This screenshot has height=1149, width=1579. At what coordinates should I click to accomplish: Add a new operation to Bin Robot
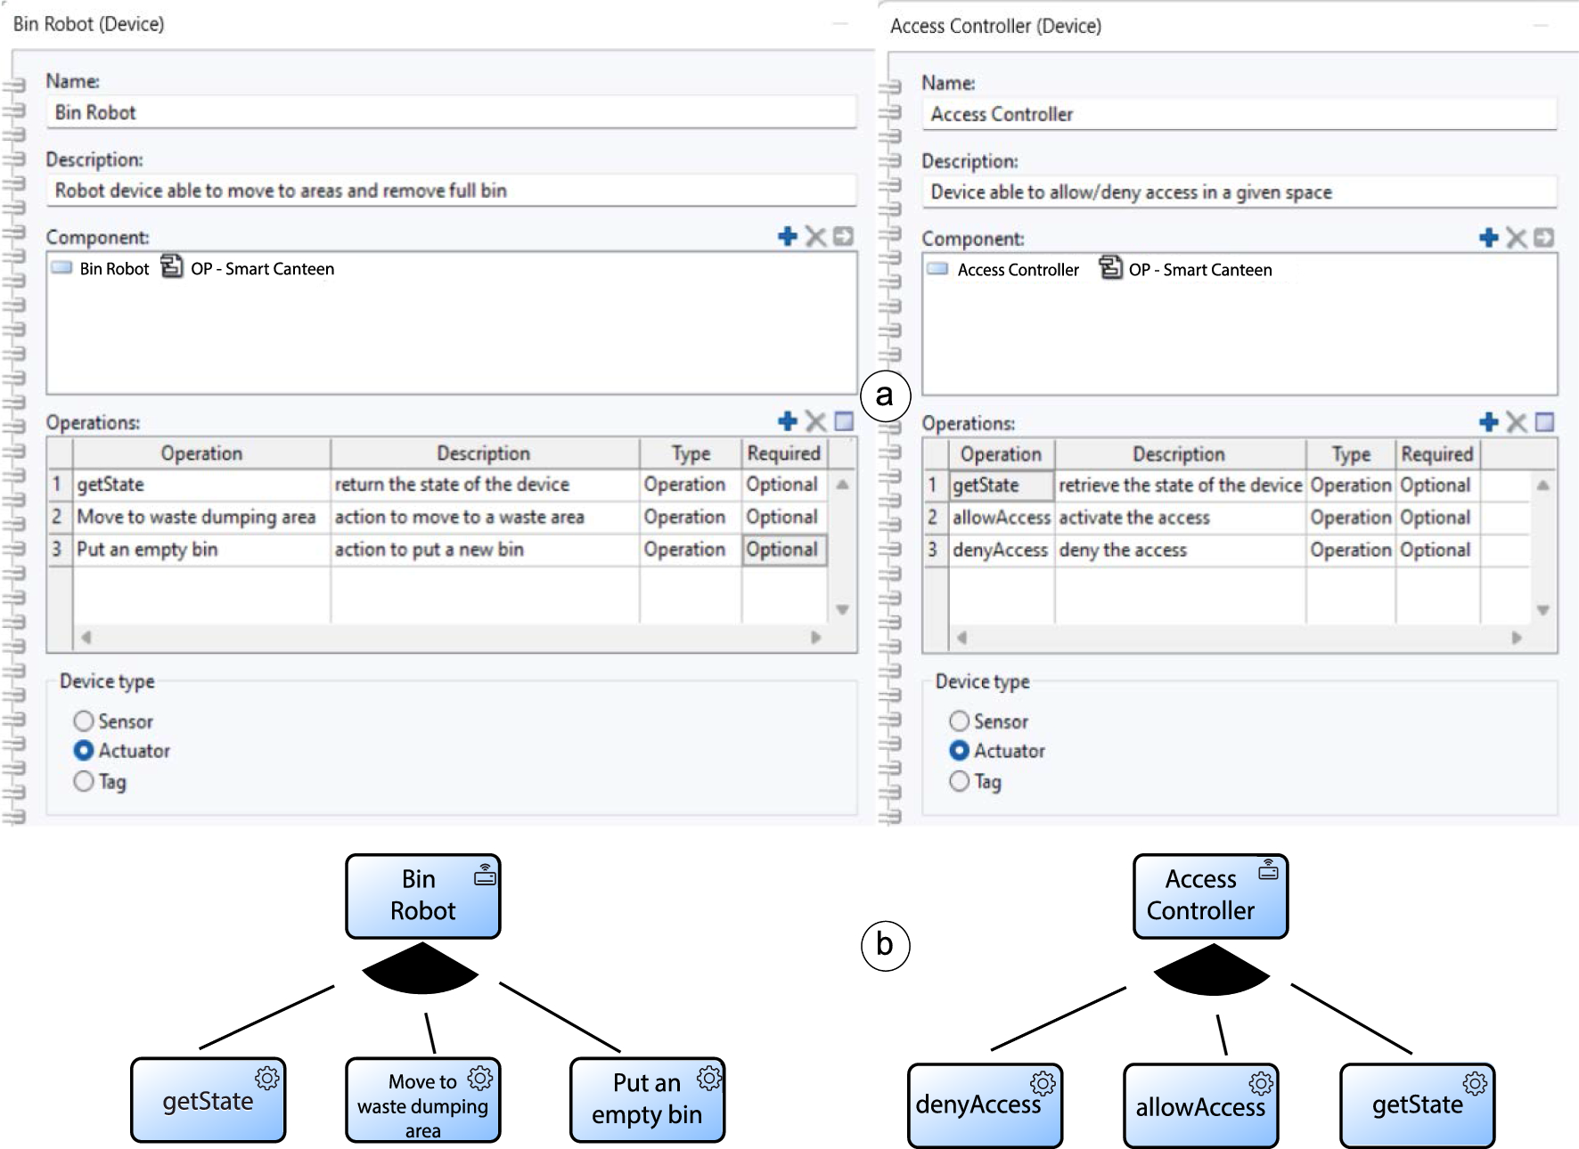coord(787,421)
